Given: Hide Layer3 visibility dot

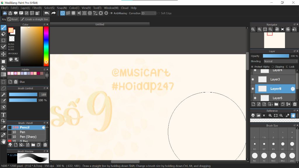Looking at the screenshot, I should tap(253, 79).
